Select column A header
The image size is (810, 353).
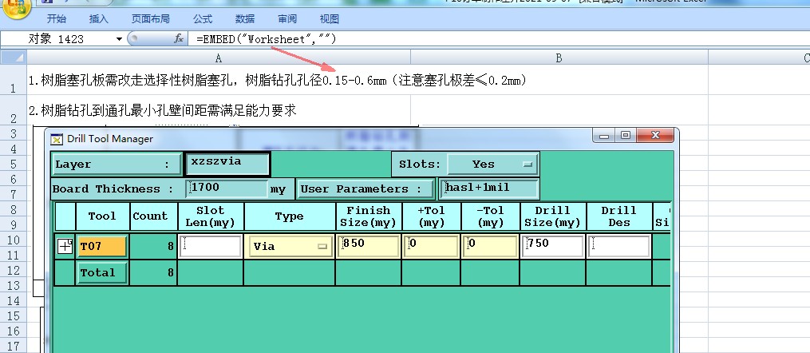click(219, 58)
